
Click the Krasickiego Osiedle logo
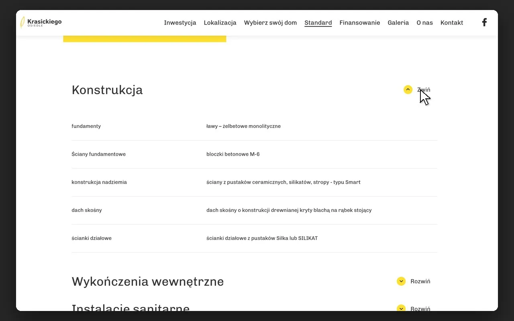pos(41,22)
